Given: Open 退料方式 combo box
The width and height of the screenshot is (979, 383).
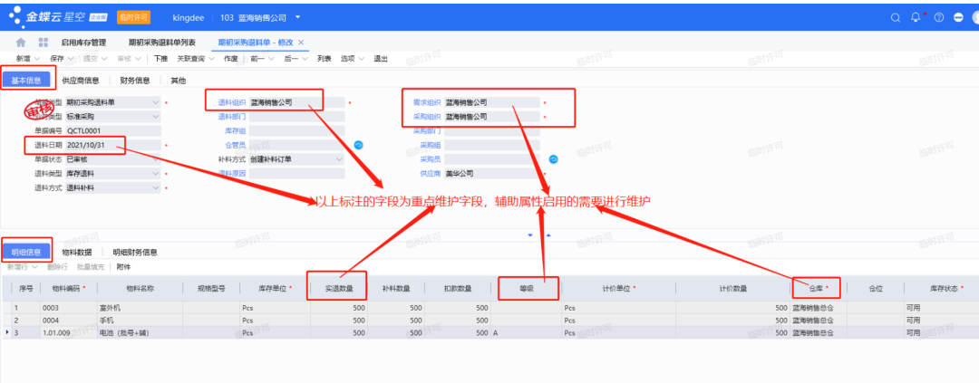Looking at the screenshot, I should click(112, 187).
